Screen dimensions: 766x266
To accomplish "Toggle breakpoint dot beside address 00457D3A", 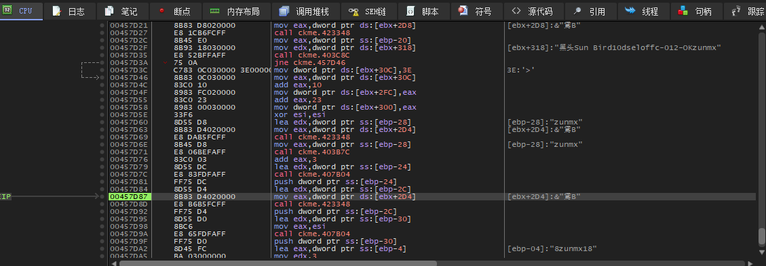I will (x=102, y=62).
